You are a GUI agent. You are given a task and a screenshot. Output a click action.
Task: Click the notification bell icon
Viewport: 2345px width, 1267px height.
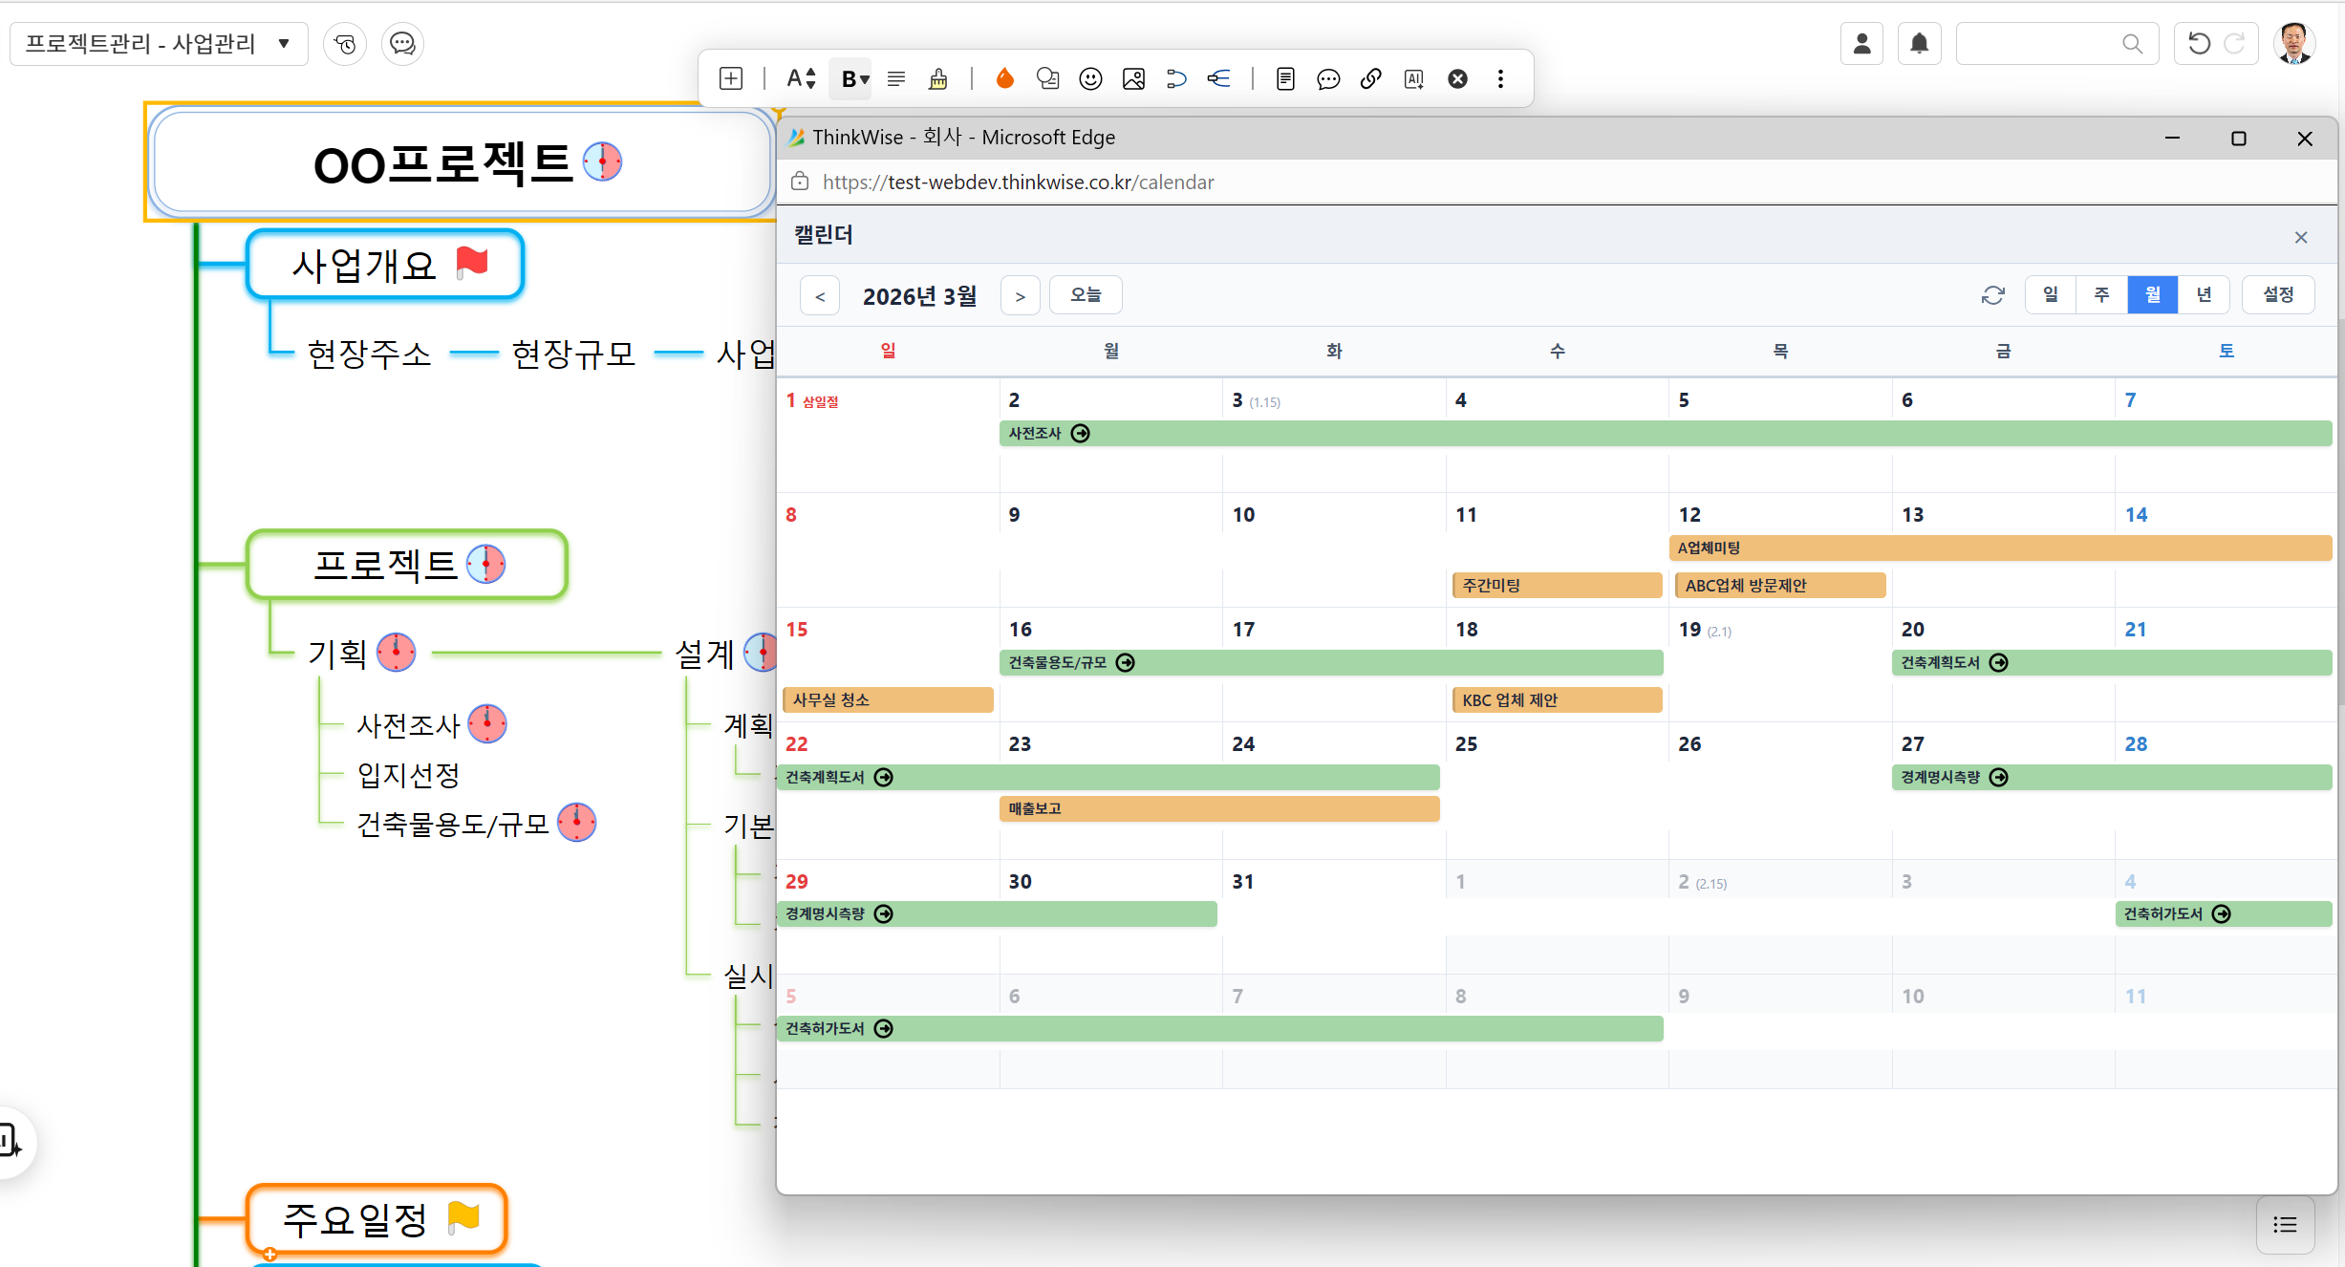(x=1919, y=44)
